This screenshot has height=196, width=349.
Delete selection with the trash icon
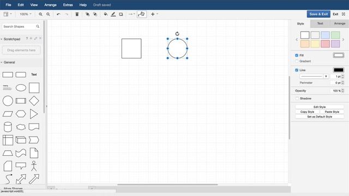tap(77, 14)
